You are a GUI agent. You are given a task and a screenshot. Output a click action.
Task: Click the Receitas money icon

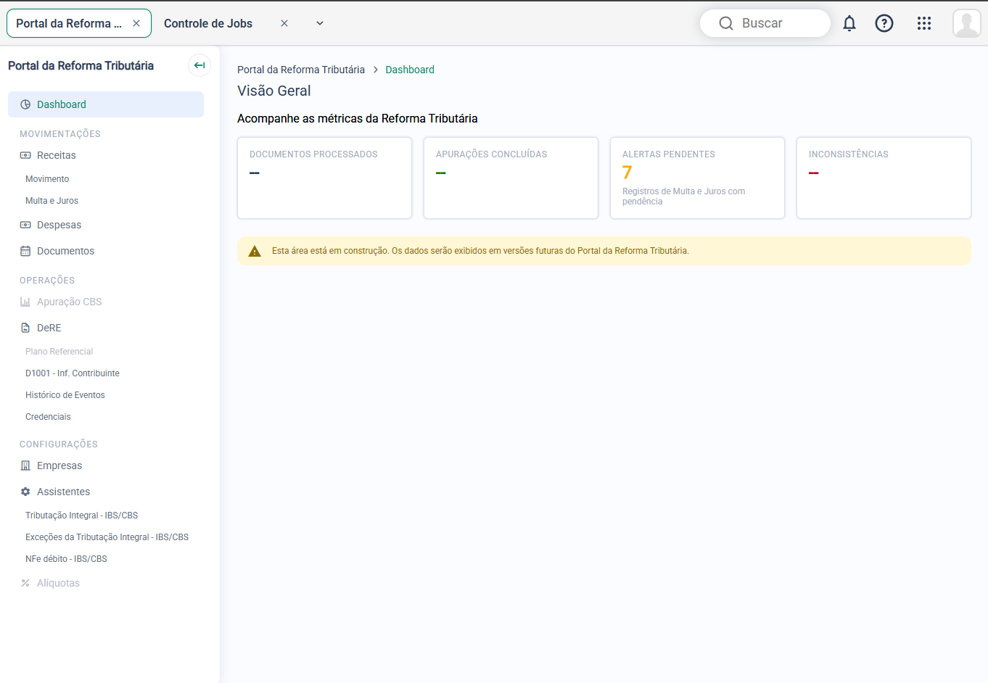point(25,155)
